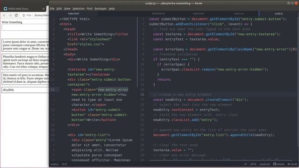This screenshot has width=299, height=168.
Task: Click the '<!DOCTYPE html>' line in index.html
Action: [x=74, y=19]
